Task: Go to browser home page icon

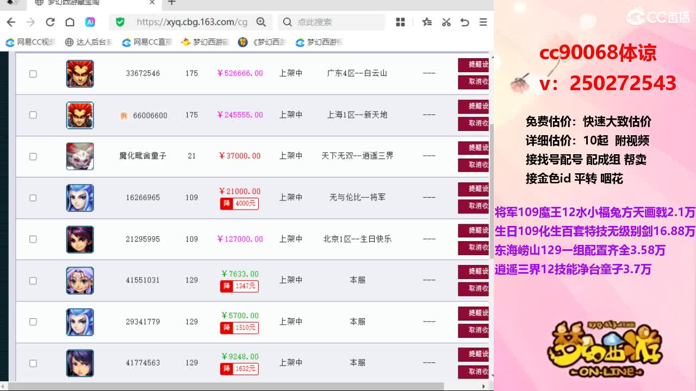Action: pos(70,22)
